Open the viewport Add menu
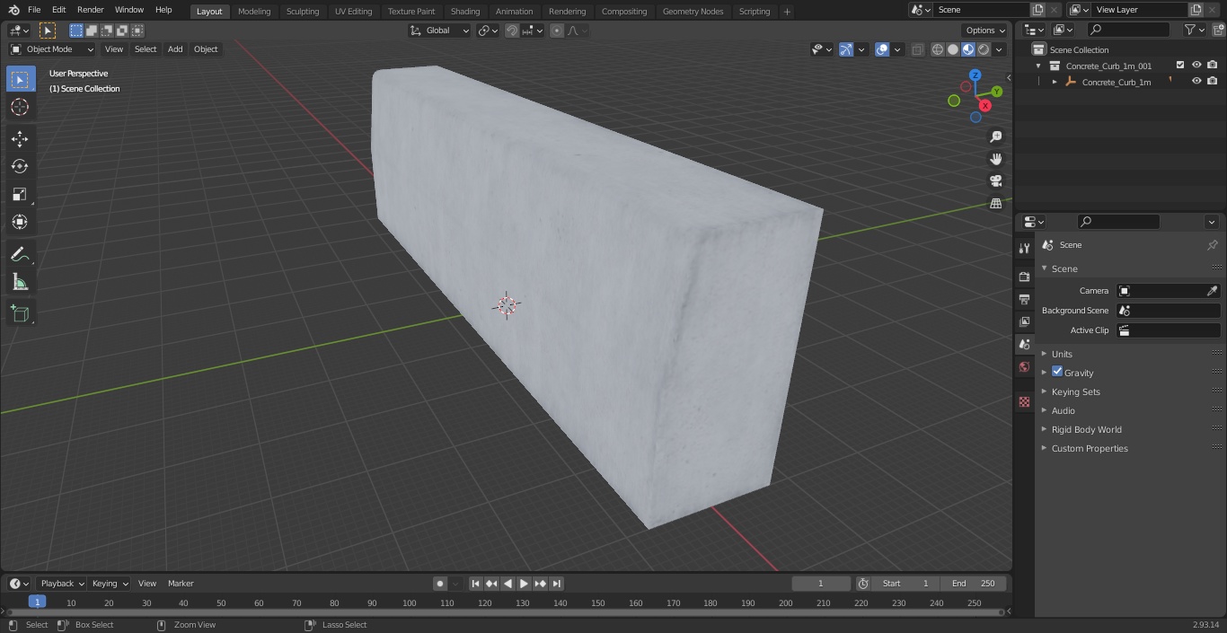This screenshot has width=1227, height=633. click(175, 49)
